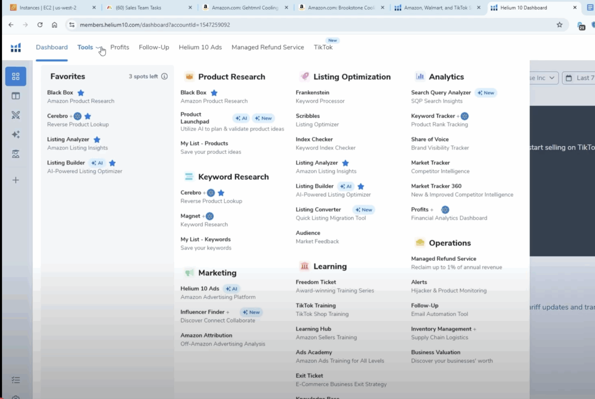The image size is (595, 399).
Task: Launch Magnet under Keyword Research
Action: click(x=190, y=216)
